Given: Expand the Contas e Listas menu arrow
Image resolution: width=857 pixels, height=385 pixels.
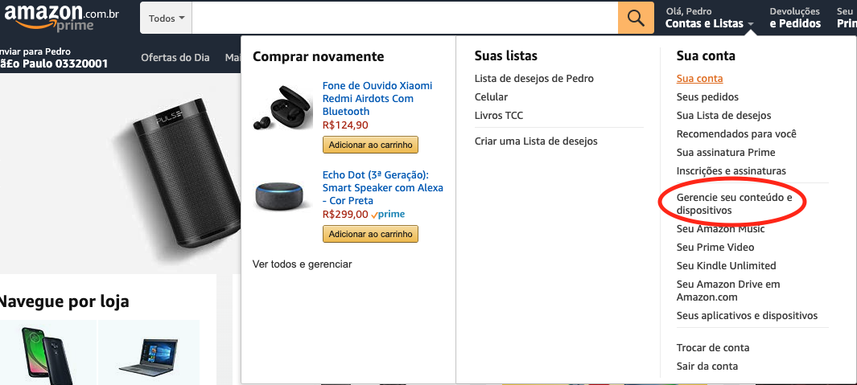Looking at the screenshot, I should coord(752,24).
